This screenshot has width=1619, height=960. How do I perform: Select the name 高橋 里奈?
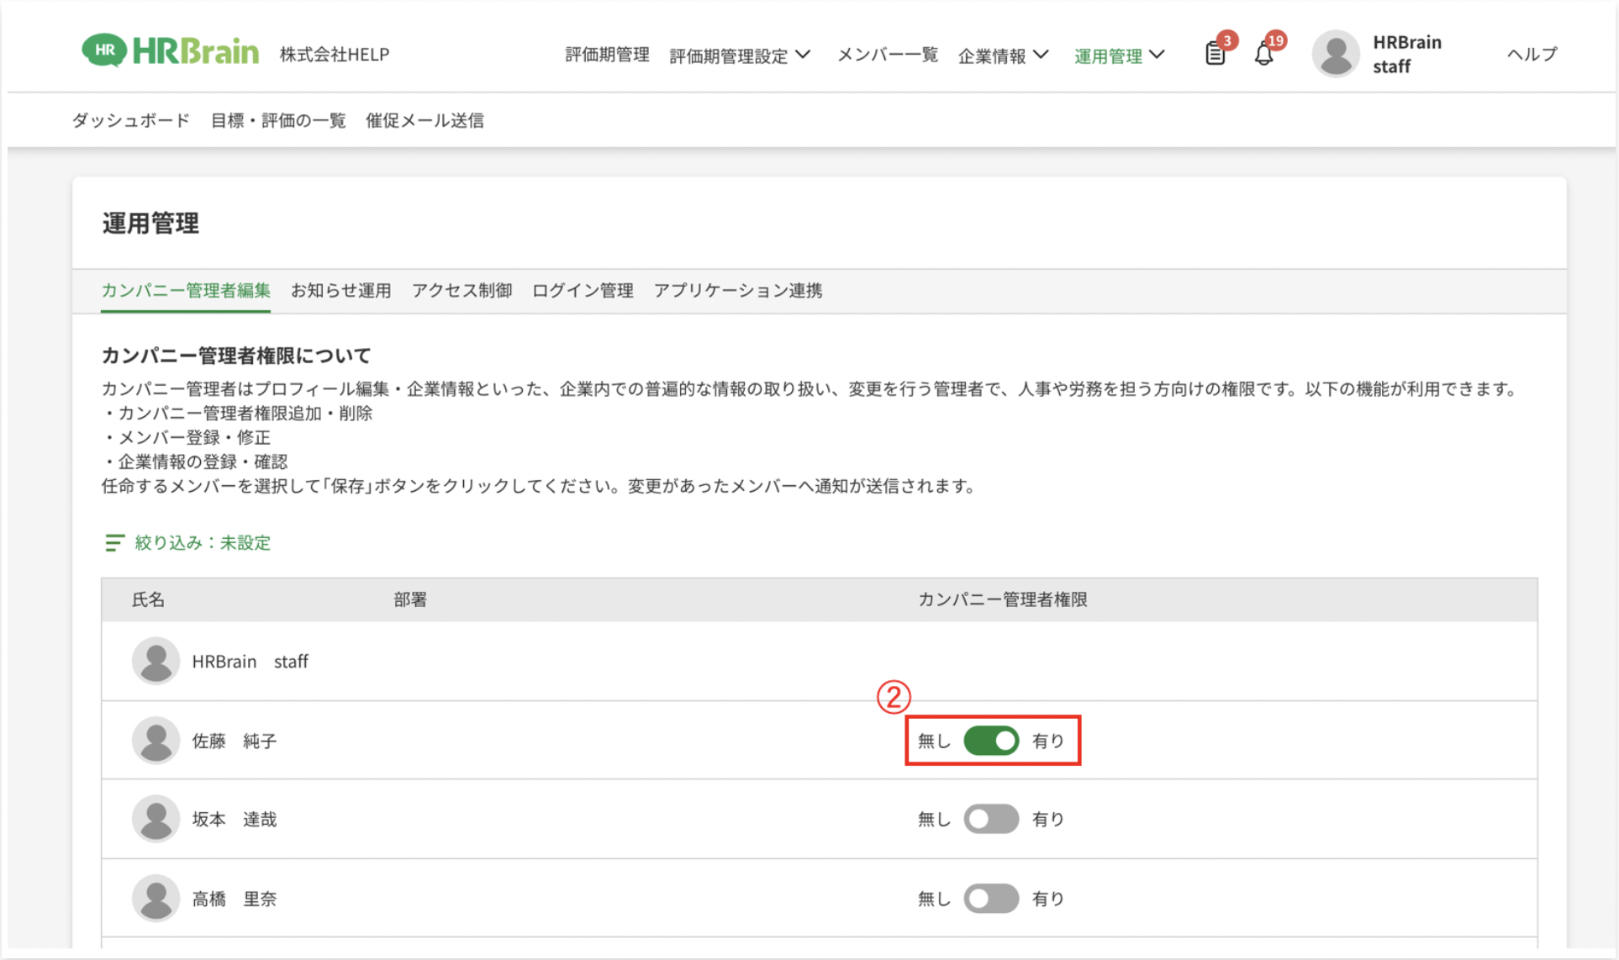pos(235,899)
